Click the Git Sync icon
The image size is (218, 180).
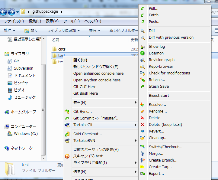pos(67,112)
